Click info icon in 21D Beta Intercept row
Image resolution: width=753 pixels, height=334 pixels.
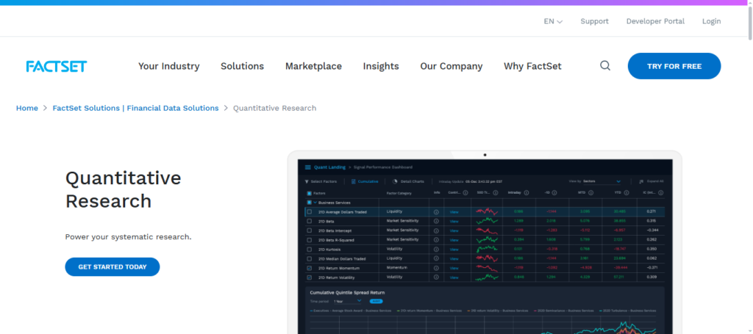(x=436, y=230)
